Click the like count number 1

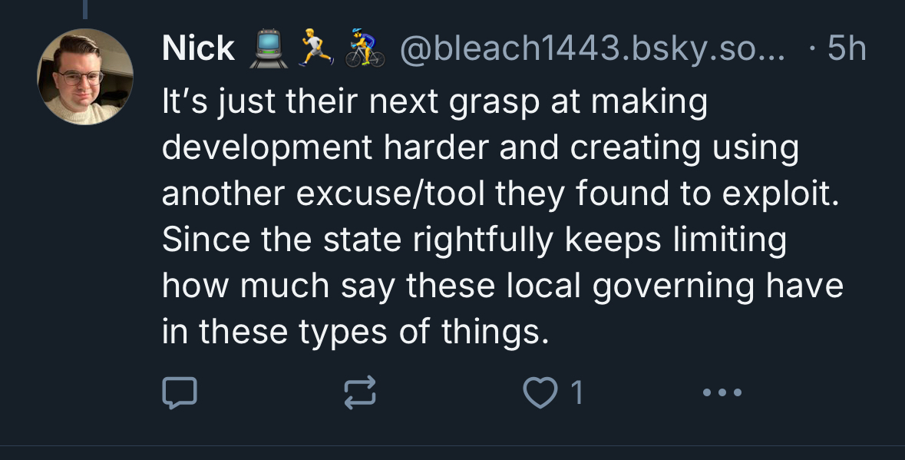pyautogui.click(x=576, y=393)
